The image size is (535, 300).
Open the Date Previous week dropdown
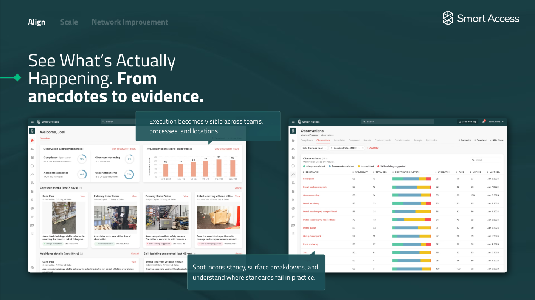(x=315, y=148)
